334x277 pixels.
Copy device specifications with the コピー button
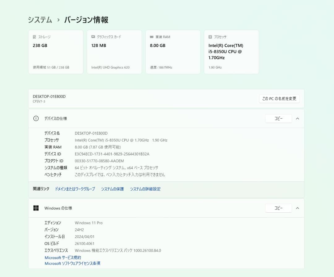(x=278, y=118)
